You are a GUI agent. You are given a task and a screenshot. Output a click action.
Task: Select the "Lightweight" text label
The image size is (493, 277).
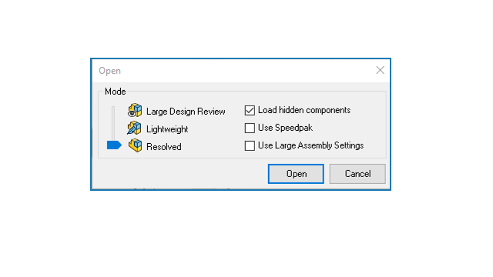pyautogui.click(x=167, y=129)
